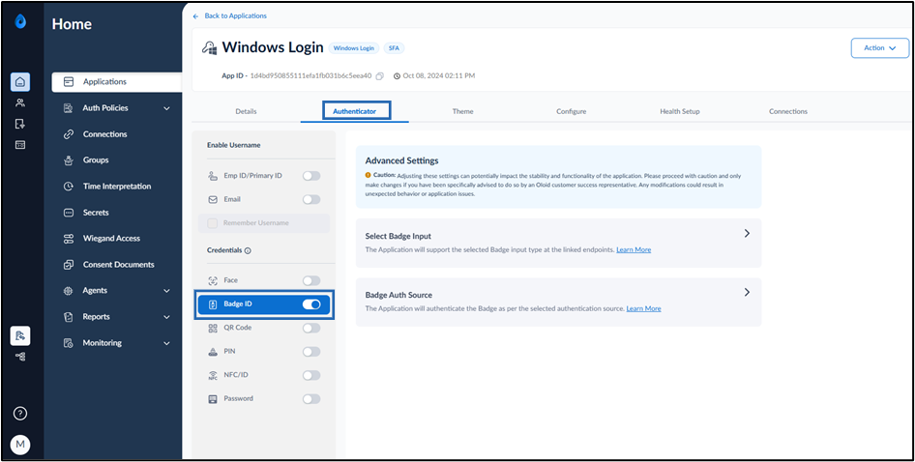Viewport: 915px width, 462px height.
Task: Click the calendar-style icon in left rail
Action: 20,145
